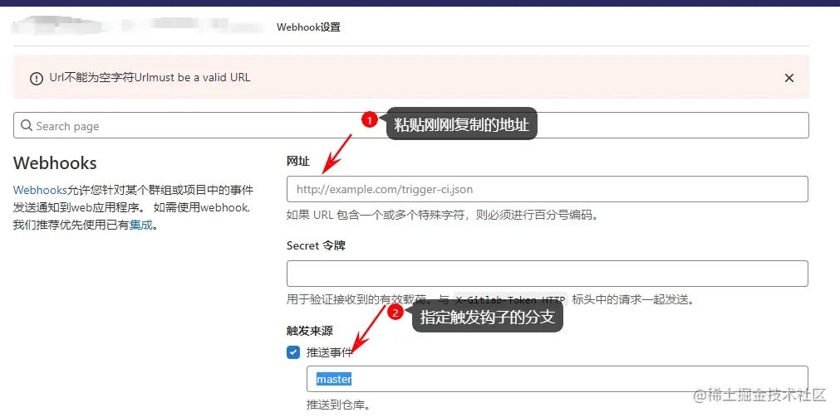This screenshot has height=417, width=840.
Task: Click the X-Gitlab-Token HTTP code text
Action: [x=509, y=299]
